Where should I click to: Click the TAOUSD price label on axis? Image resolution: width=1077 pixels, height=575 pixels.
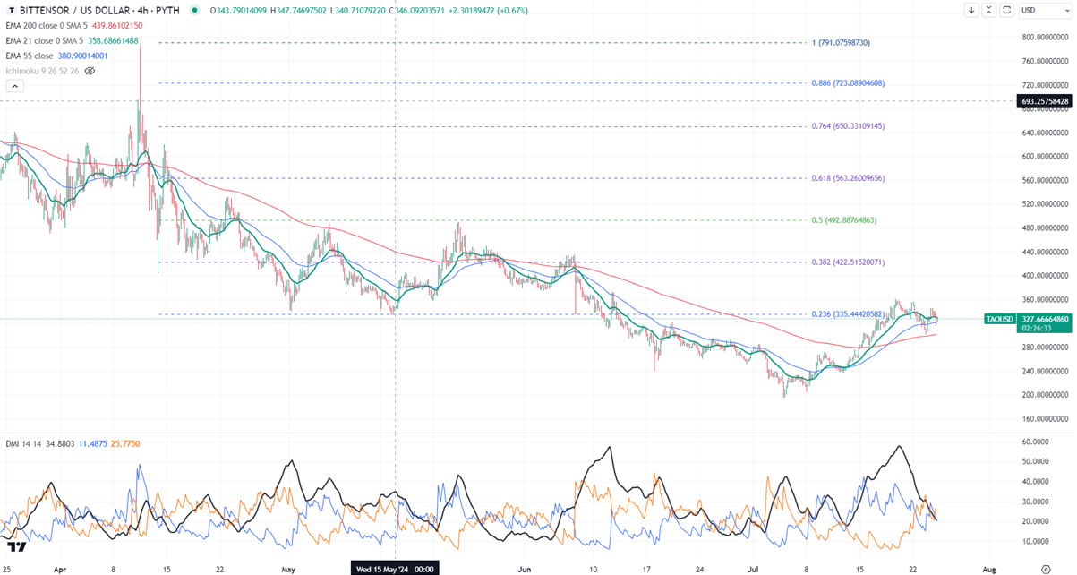pos(1000,318)
